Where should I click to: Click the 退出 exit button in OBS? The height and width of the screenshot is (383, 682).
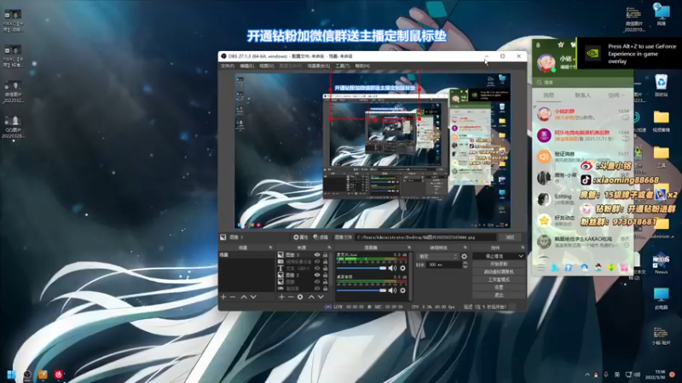(499, 294)
